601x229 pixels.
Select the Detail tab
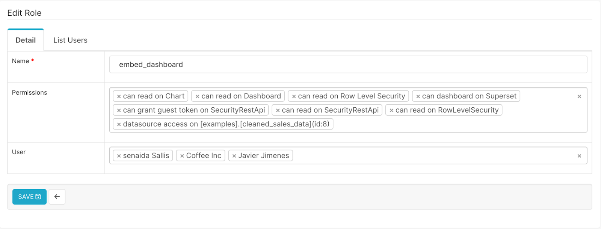pos(26,40)
